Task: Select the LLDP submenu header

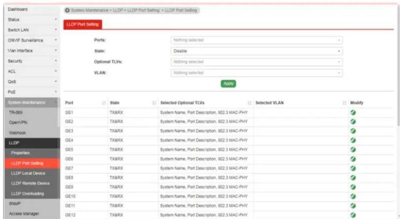Action: [x=32, y=143]
